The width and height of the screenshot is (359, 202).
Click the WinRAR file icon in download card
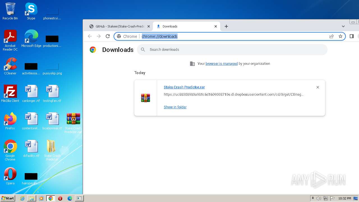point(146,98)
